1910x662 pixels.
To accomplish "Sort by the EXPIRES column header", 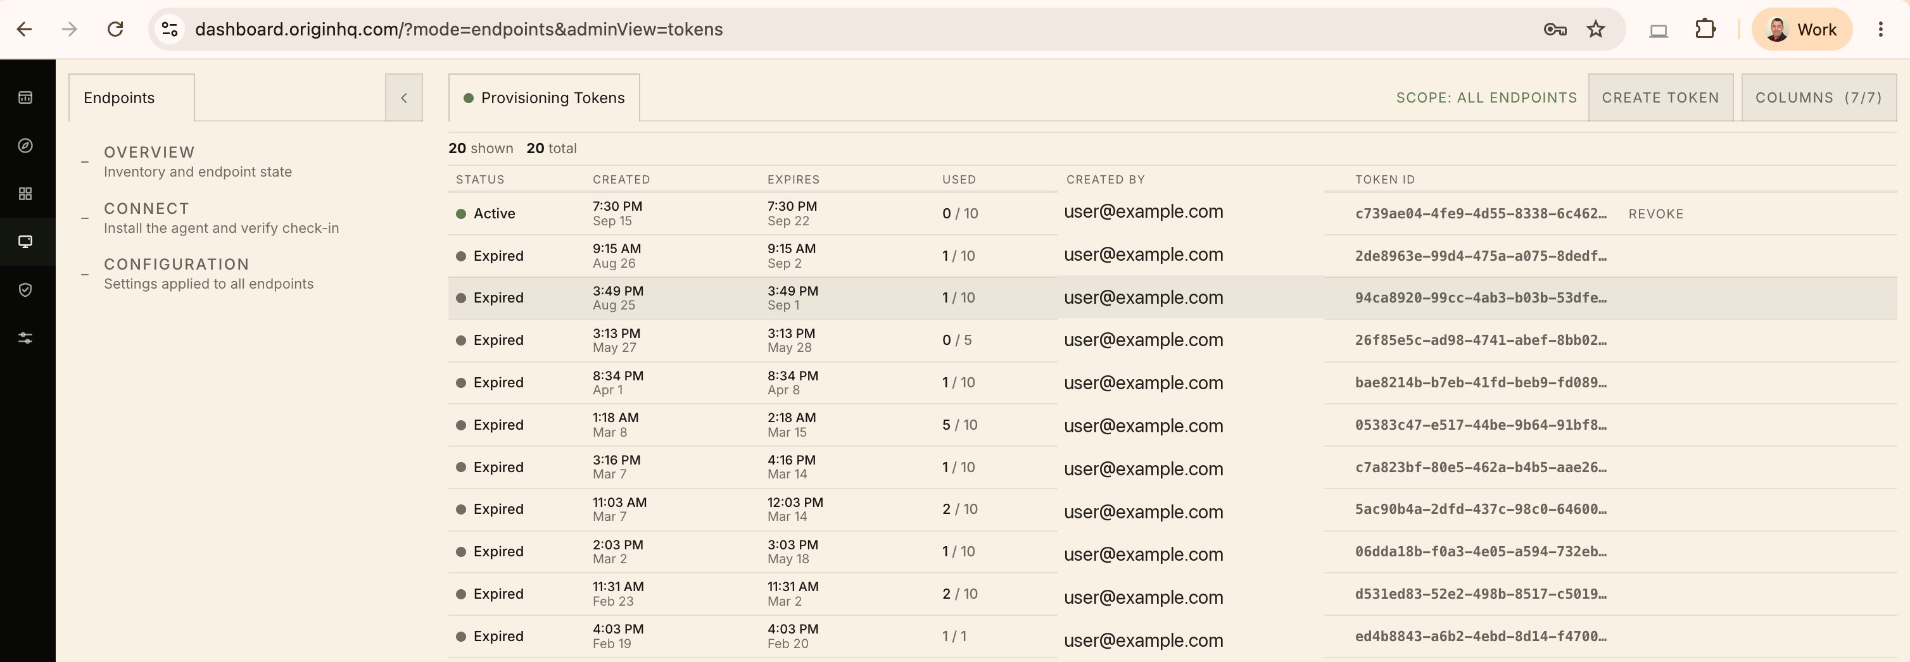I will click(793, 179).
